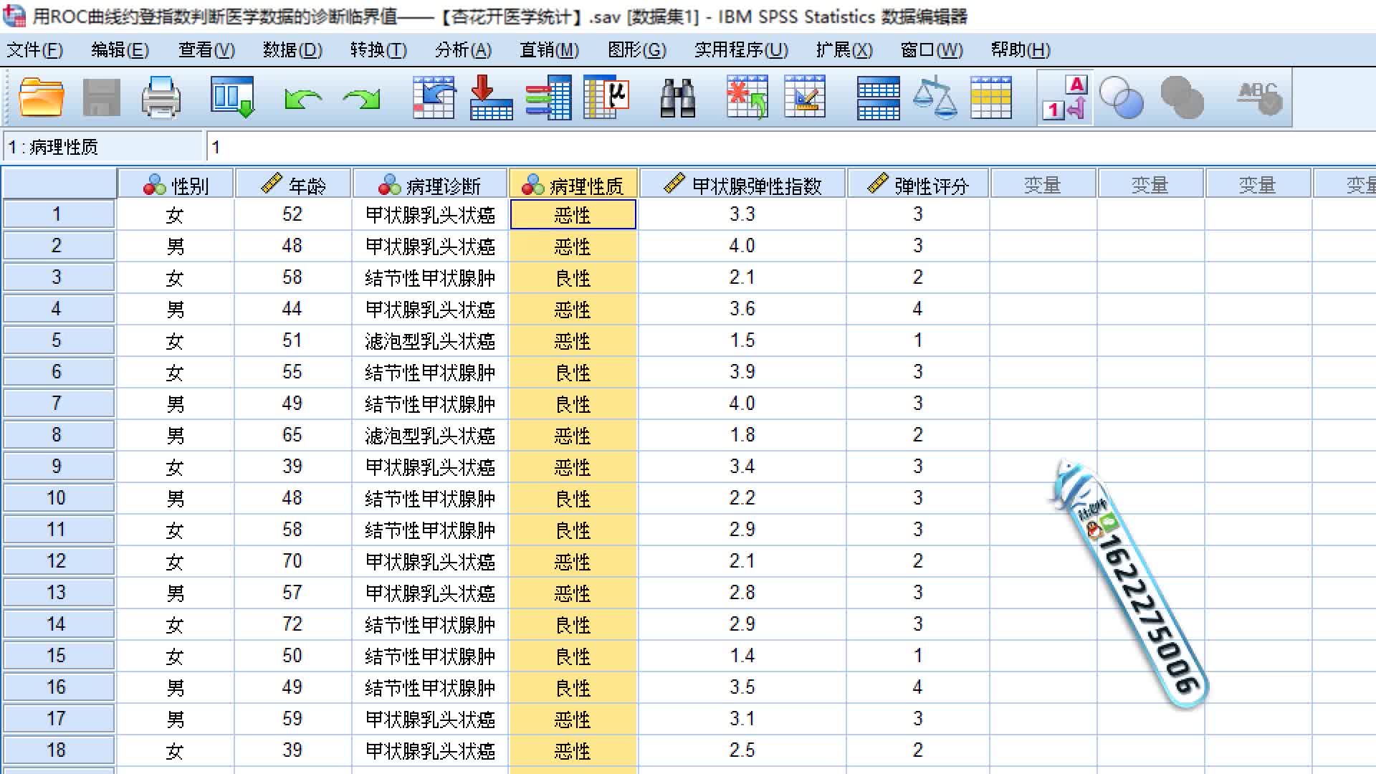The height and width of the screenshot is (774, 1376).
Task: Open the 图形(G) menu
Action: coord(635,50)
